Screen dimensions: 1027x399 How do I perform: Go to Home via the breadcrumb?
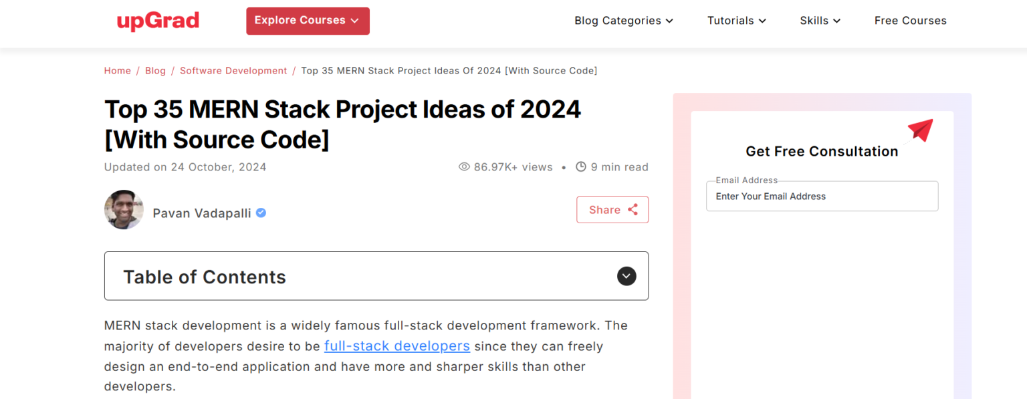117,70
